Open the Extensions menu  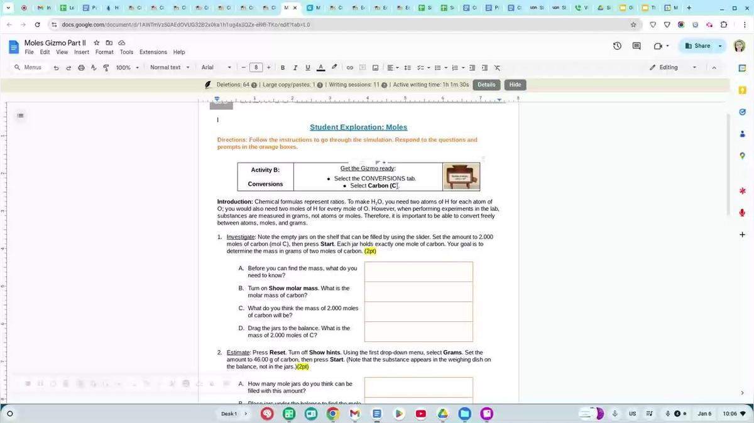(x=153, y=52)
